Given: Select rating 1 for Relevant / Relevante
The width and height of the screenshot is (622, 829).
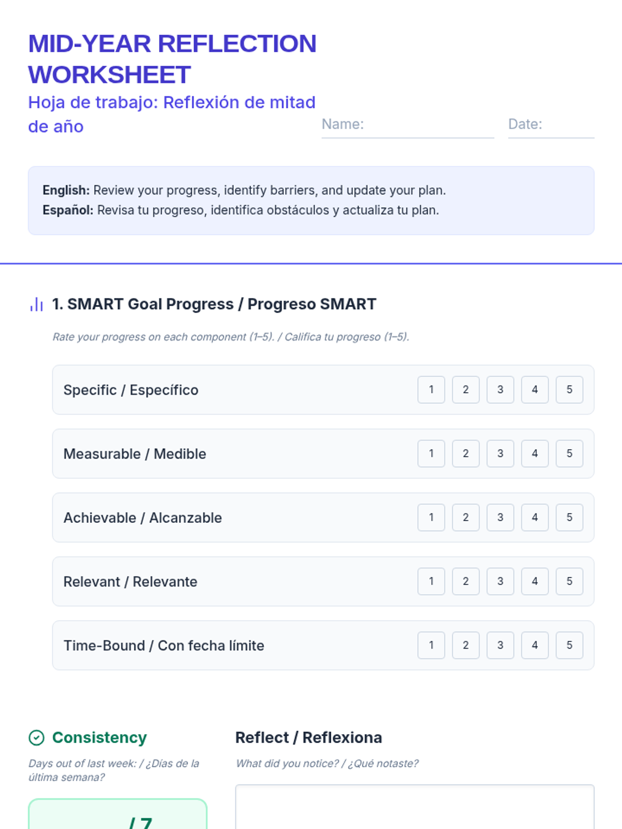Looking at the screenshot, I should coord(431,581).
